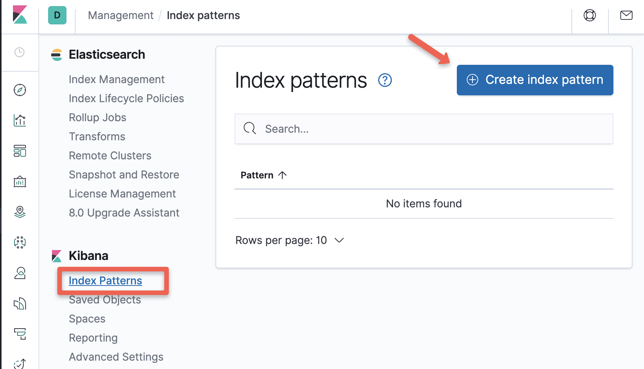Expand Rows per page dropdown

click(290, 240)
